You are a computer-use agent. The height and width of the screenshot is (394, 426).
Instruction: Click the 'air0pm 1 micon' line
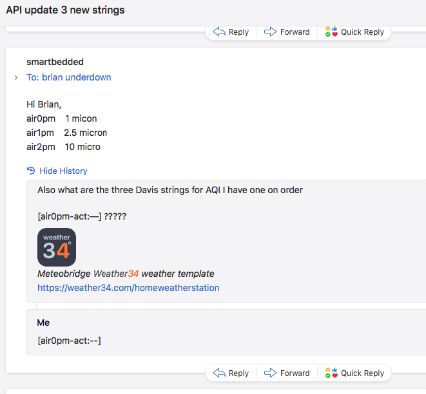[62, 118]
